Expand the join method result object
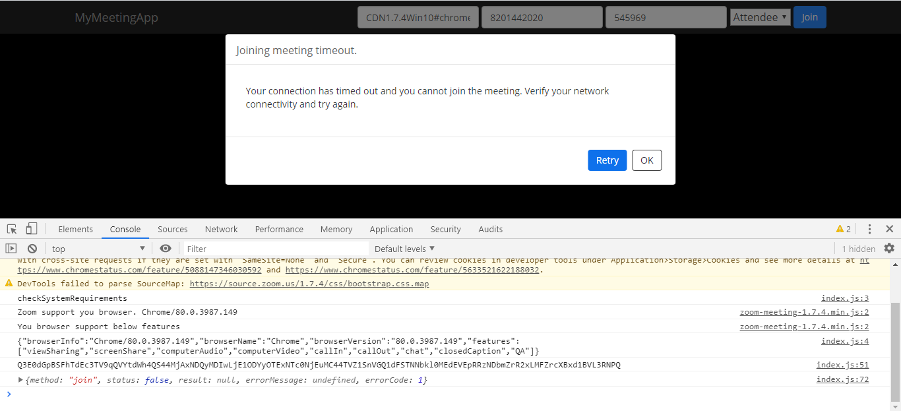901x411 pixels. point(20,380)
